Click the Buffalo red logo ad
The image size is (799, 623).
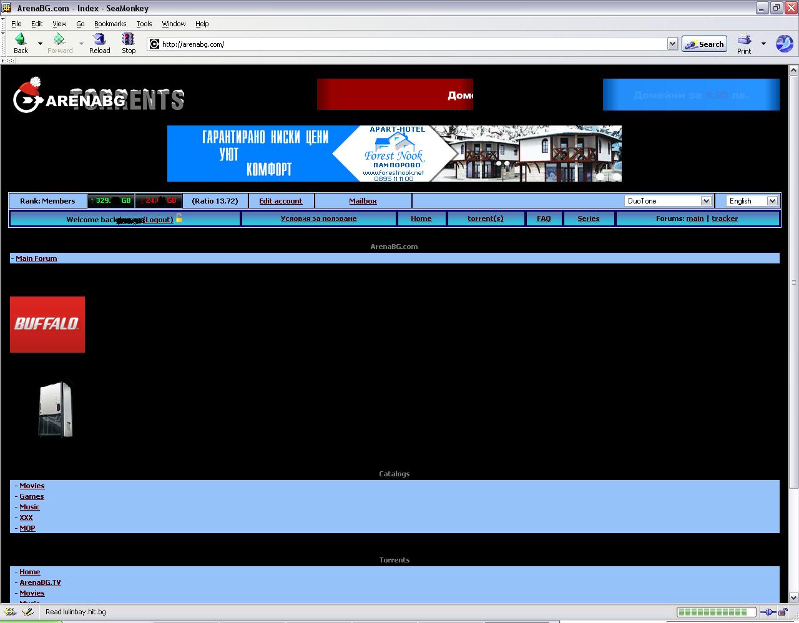click(x=47, y=325)
